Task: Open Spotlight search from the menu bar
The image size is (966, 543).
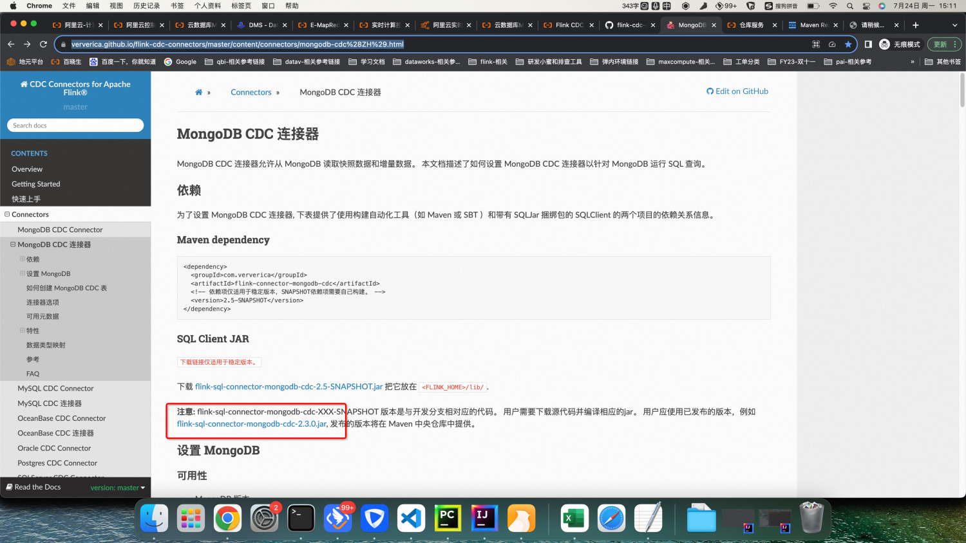Action: [850, 6]
